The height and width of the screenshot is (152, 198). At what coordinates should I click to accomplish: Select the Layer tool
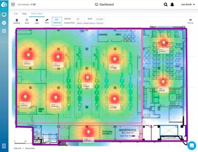coord(37,21)
